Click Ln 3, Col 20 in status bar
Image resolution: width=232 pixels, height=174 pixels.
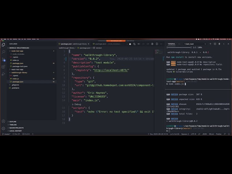[x=174, y=134]
